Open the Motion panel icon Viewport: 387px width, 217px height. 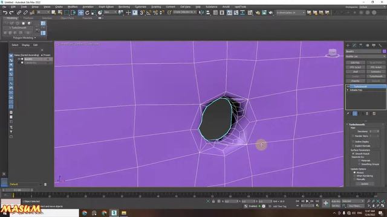[x=367, y=46]
